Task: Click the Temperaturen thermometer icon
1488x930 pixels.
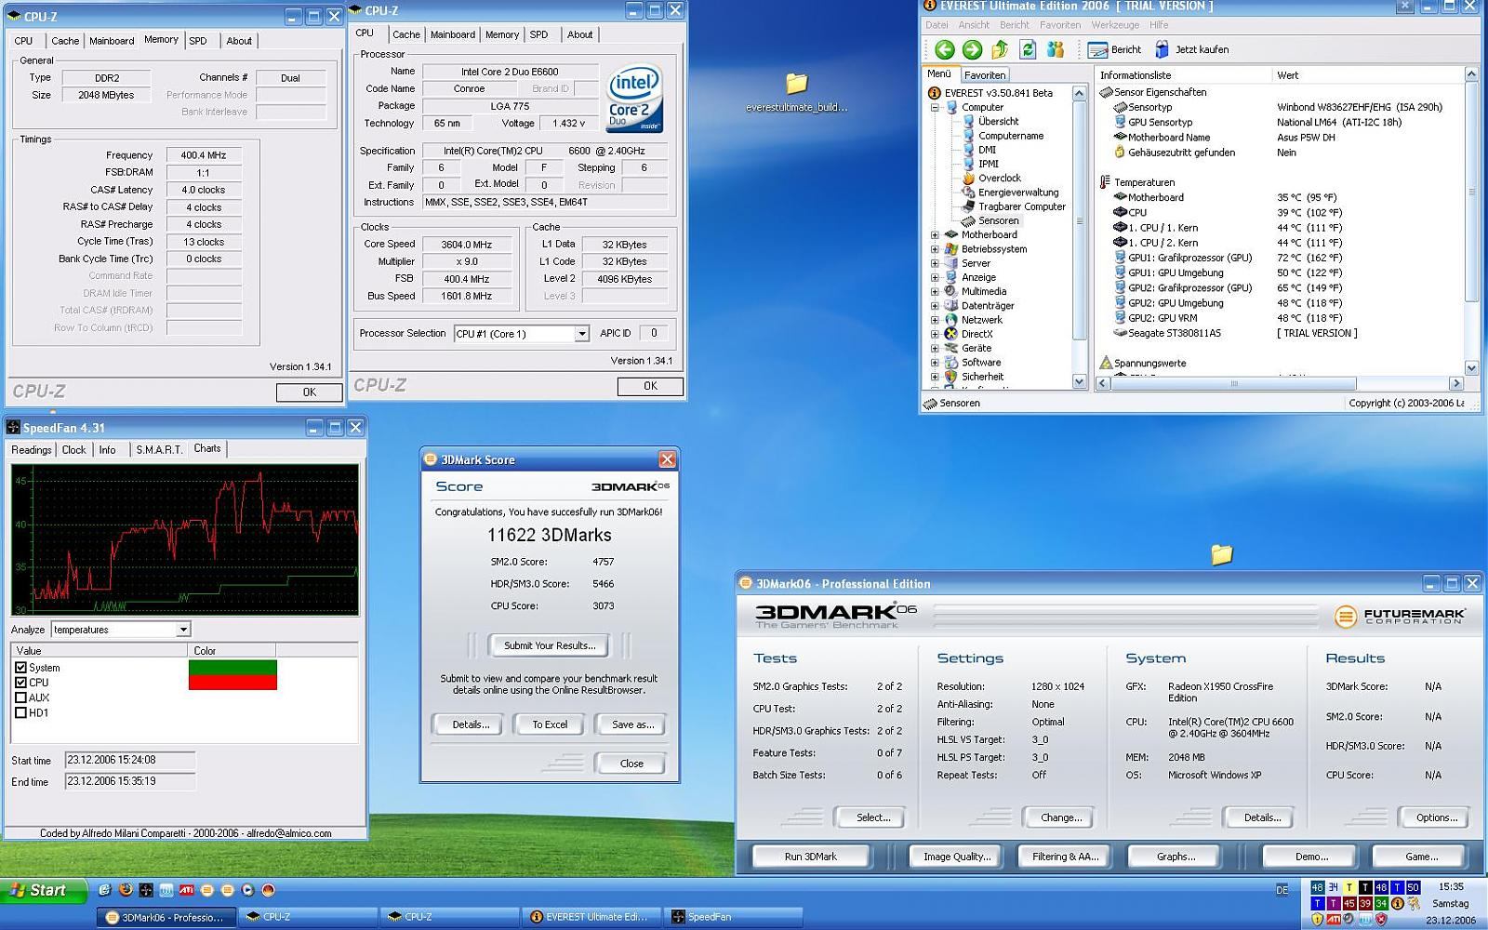Action: (x=1105, y=182)
